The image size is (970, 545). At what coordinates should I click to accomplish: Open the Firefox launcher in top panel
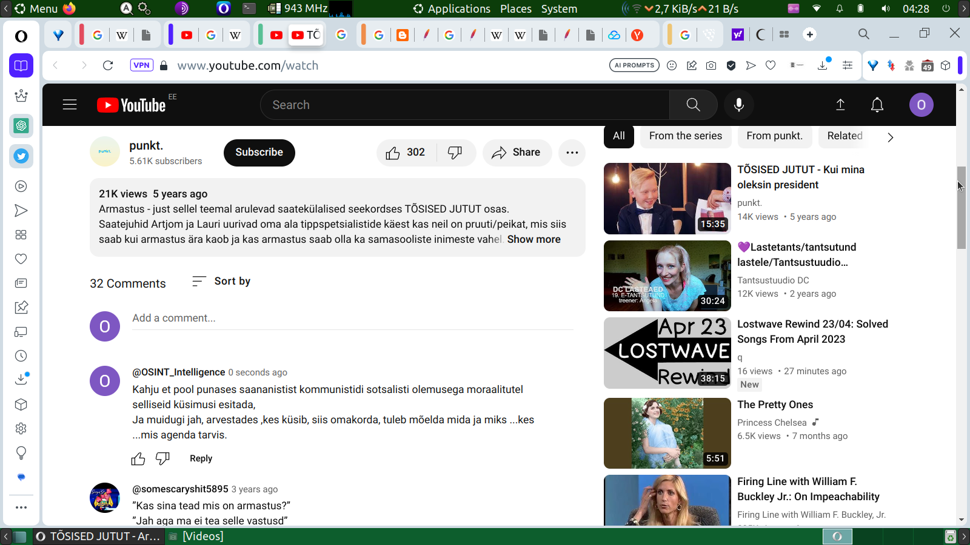69,8
